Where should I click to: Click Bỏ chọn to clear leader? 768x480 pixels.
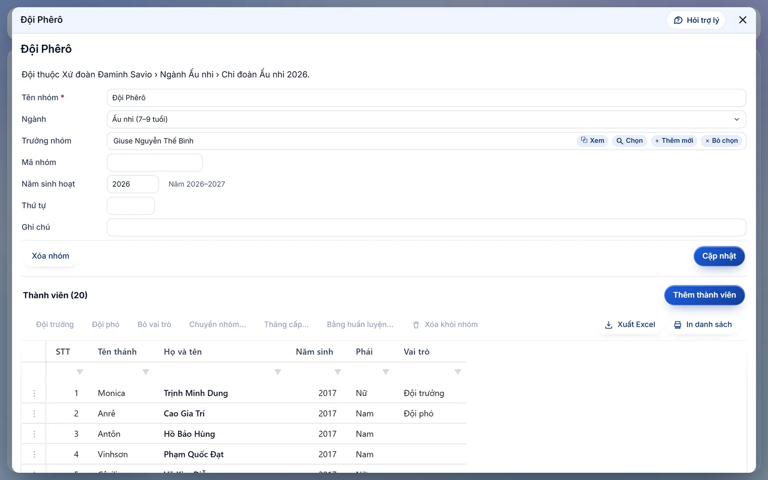tap(721, 141)
